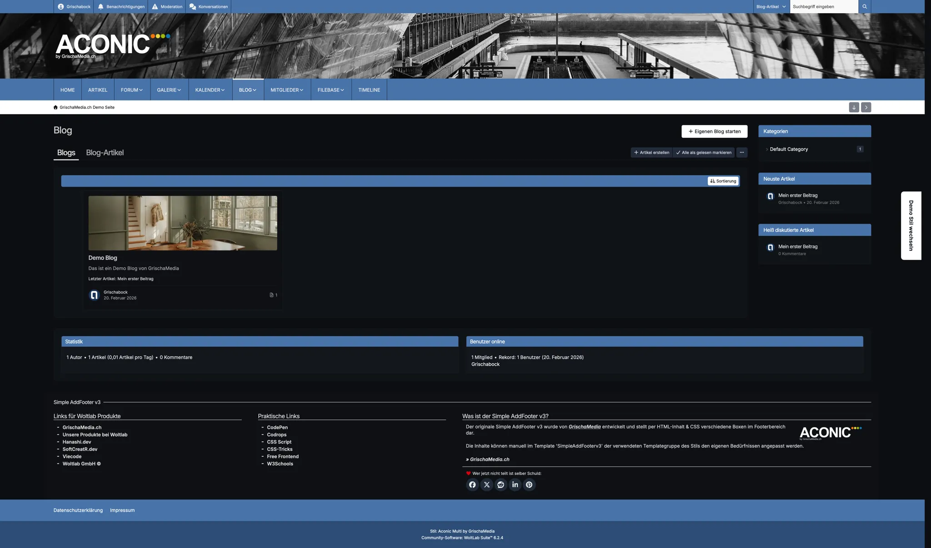
Task: Share on Pinterest
Action: [x=529, y=484]
